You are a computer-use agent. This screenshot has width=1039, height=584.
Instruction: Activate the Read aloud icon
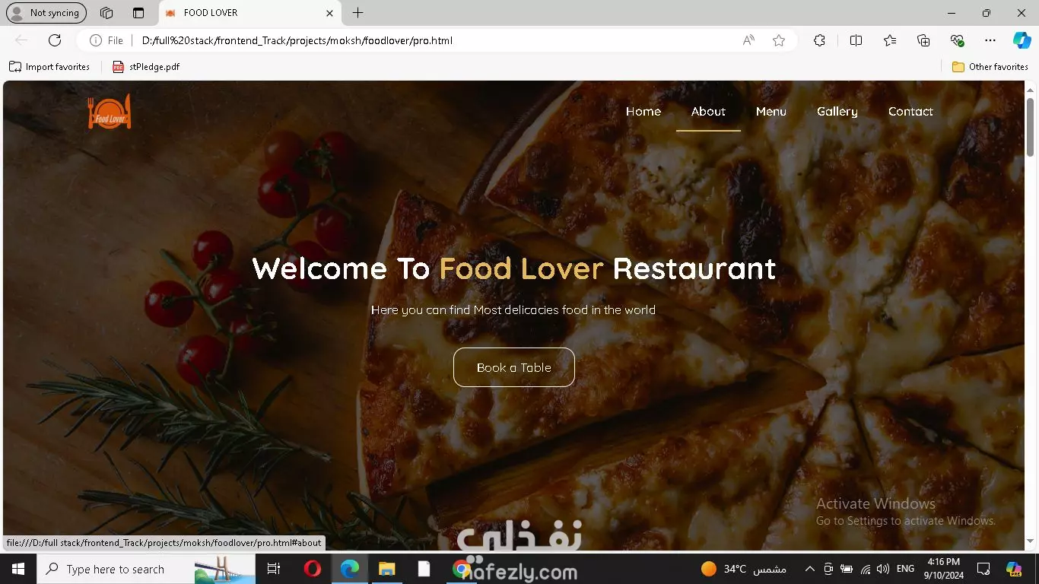click(x=748, y=40)
